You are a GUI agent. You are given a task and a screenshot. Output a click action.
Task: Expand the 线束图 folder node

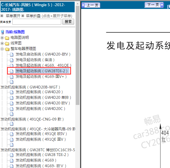(2, 43)
